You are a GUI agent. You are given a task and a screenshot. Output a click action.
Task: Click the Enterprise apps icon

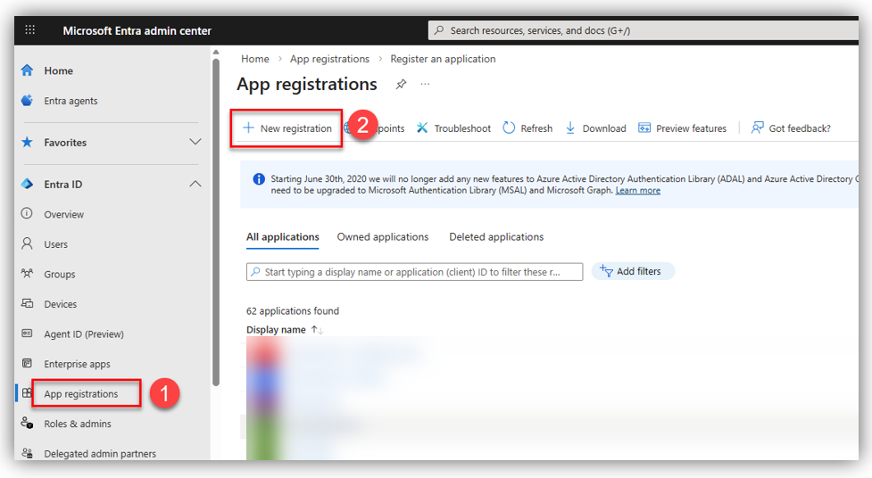pyautogui.click(x=27, y=364)
